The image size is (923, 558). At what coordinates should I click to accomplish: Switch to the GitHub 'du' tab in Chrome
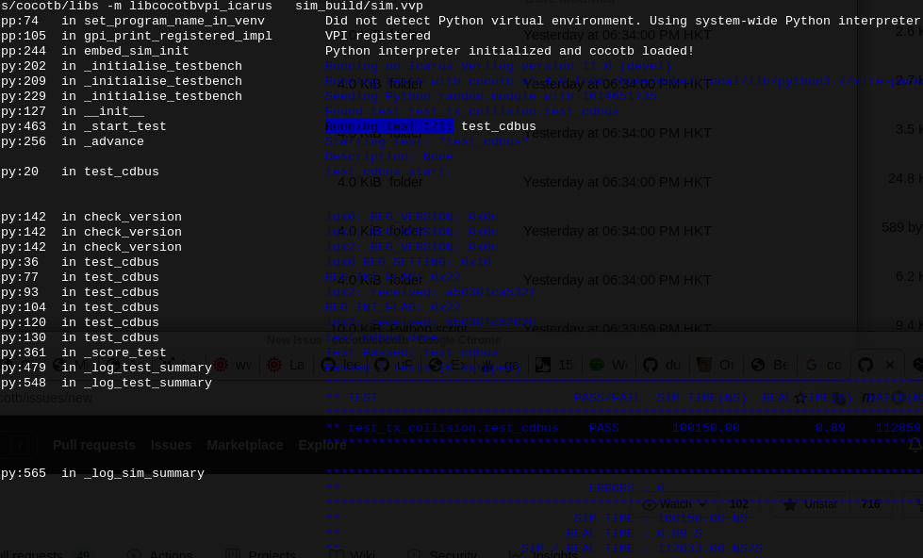click(x=663, y=365)
